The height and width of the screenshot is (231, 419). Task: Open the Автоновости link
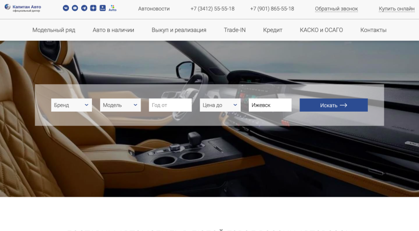click(x=154, y=9)
